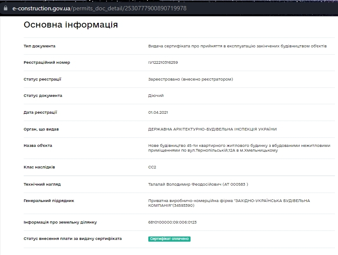Screen dimensions: 338x255
Task: Click the padlock icon in address bar
Action: pyautogui.click(x=6, y=8)
